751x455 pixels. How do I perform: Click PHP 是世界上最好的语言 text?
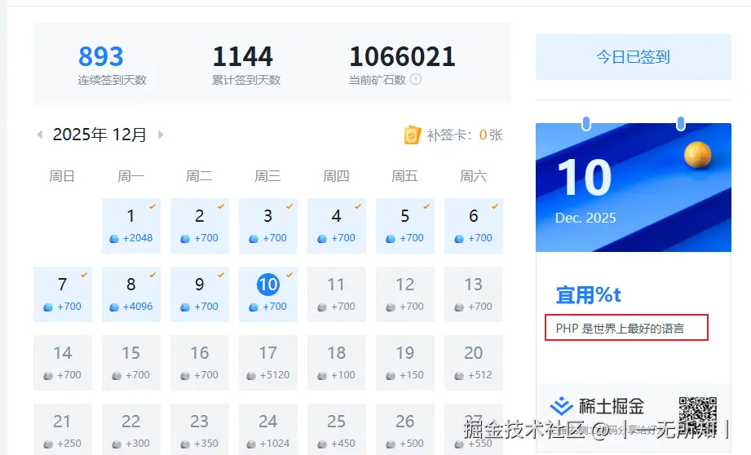tap(620, 329)
